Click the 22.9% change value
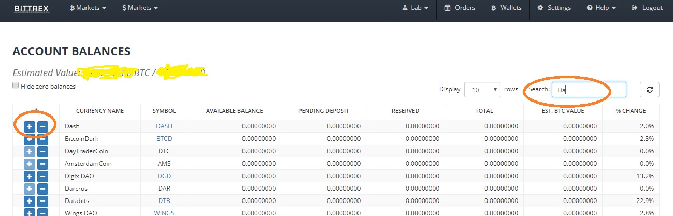Image resolution: width=673 pixels, height=216 pixels. pos(646,200)
